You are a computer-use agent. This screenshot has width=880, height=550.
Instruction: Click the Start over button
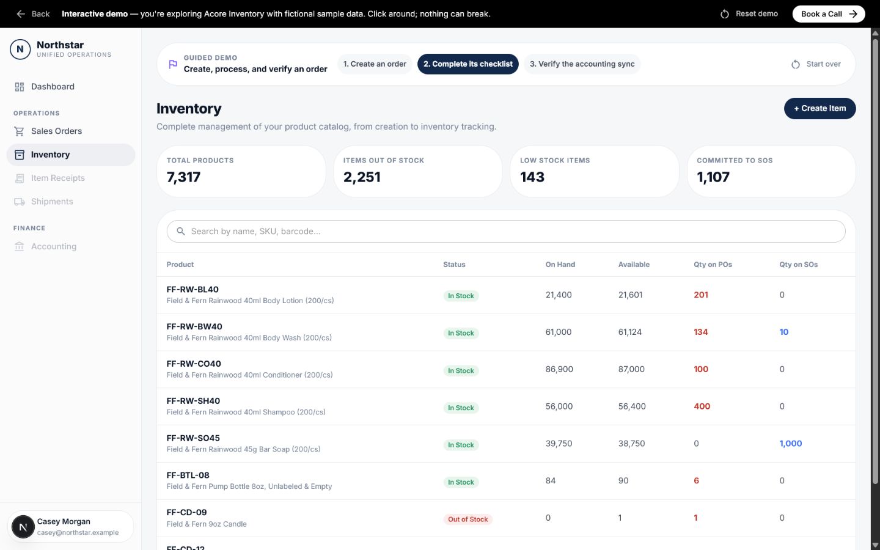click(816, 64)
